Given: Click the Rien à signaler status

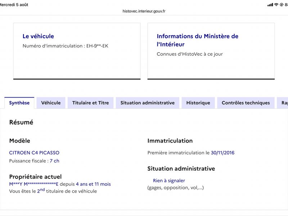Looking at the screenshot, I should tap(169, 181).
